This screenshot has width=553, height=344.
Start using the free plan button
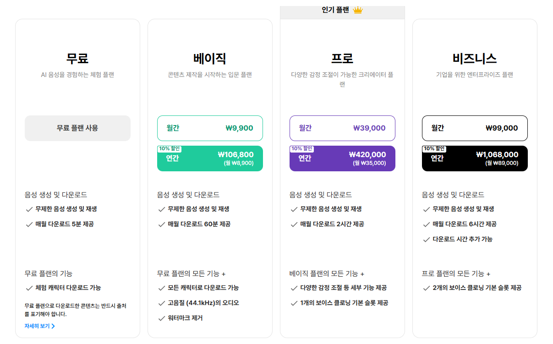[x=77, y=128]
